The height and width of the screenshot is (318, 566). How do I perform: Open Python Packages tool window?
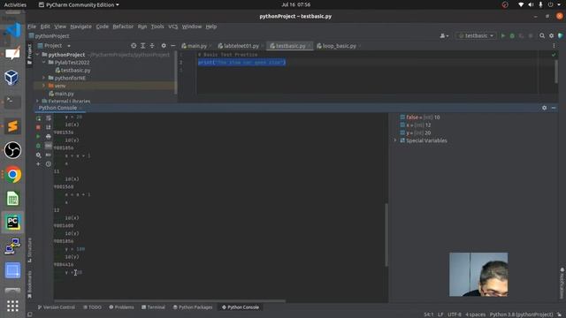pyautogui.click(x=193, y=307)
